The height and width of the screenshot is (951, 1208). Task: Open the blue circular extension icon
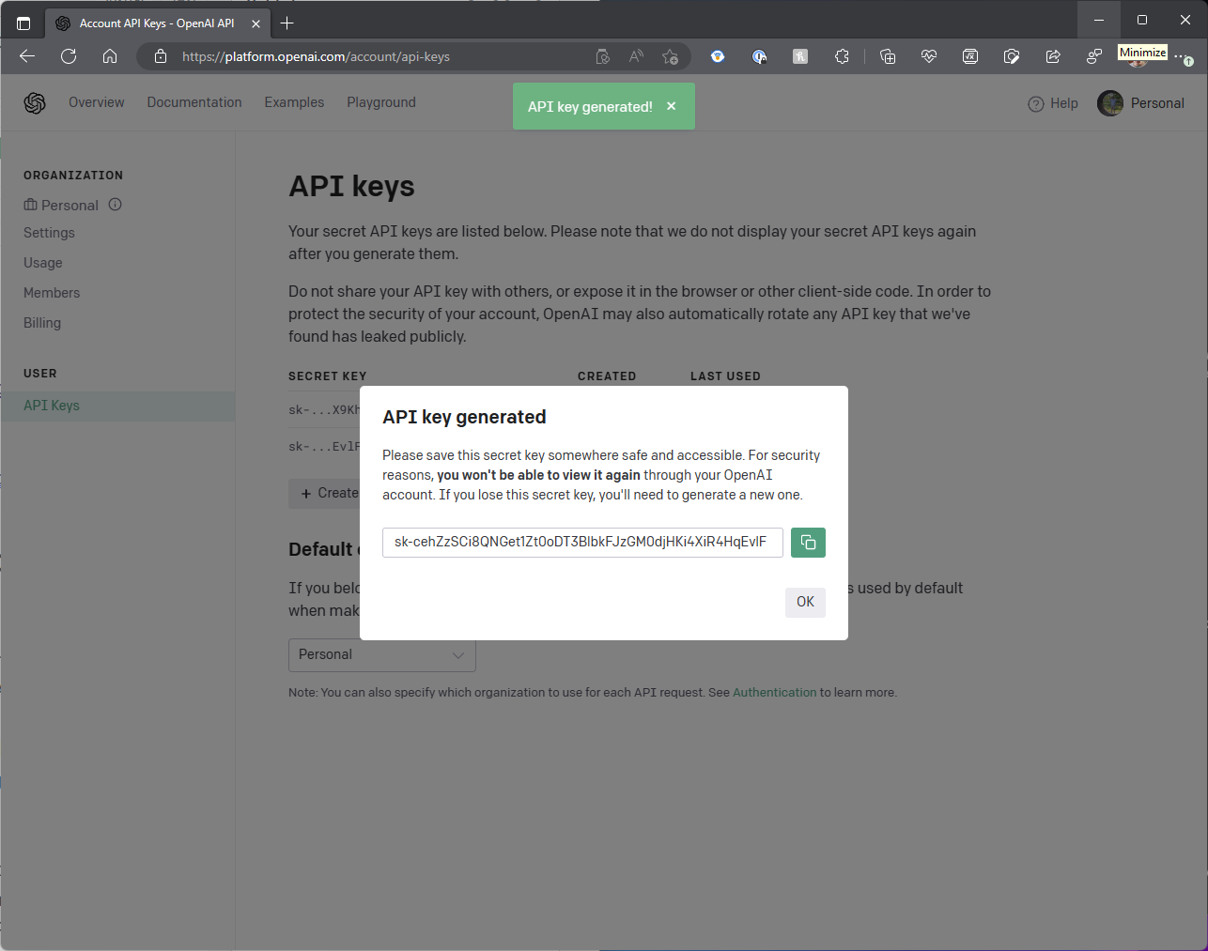pos(718,56)
